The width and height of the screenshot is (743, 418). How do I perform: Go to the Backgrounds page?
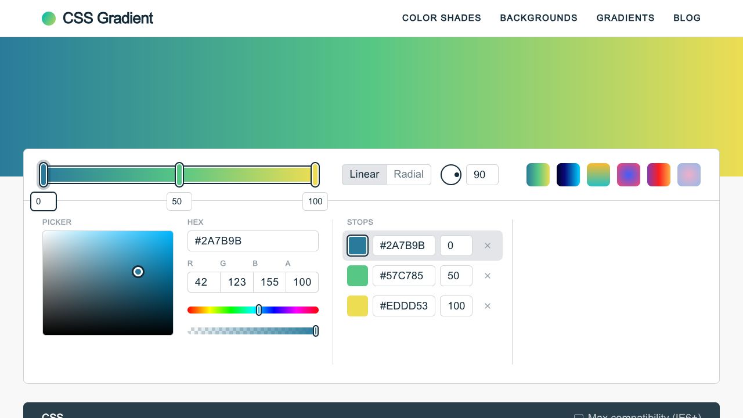pyautogui.click(x=539, y=18)
